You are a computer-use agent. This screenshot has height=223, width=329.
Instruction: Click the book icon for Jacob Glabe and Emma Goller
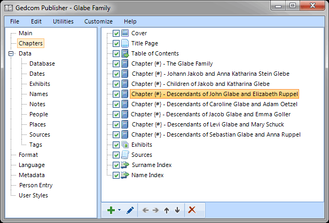coord(125,114)
